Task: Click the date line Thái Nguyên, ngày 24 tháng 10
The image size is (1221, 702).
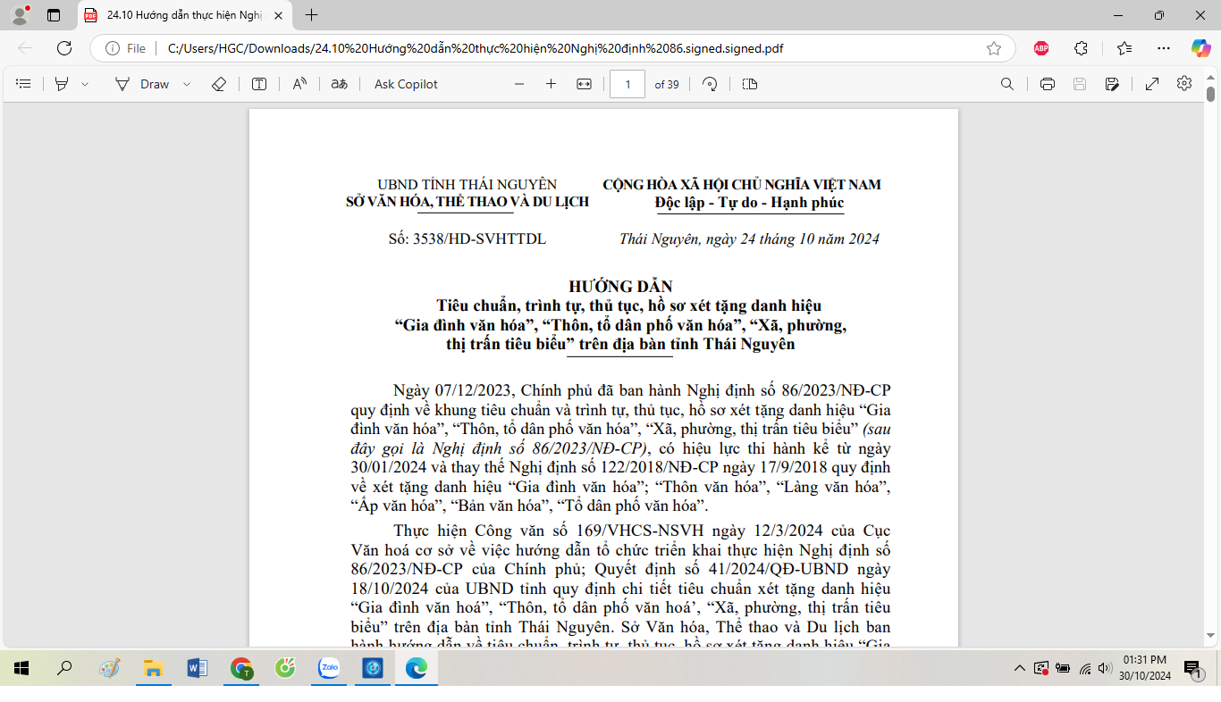Action: (749, 239)
